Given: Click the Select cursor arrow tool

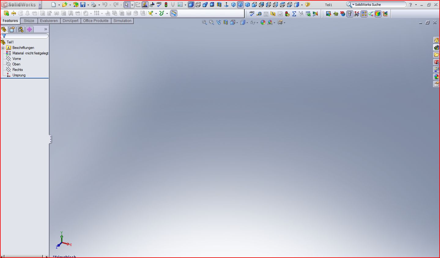Looking at the screenshot, I should (127, 5).
